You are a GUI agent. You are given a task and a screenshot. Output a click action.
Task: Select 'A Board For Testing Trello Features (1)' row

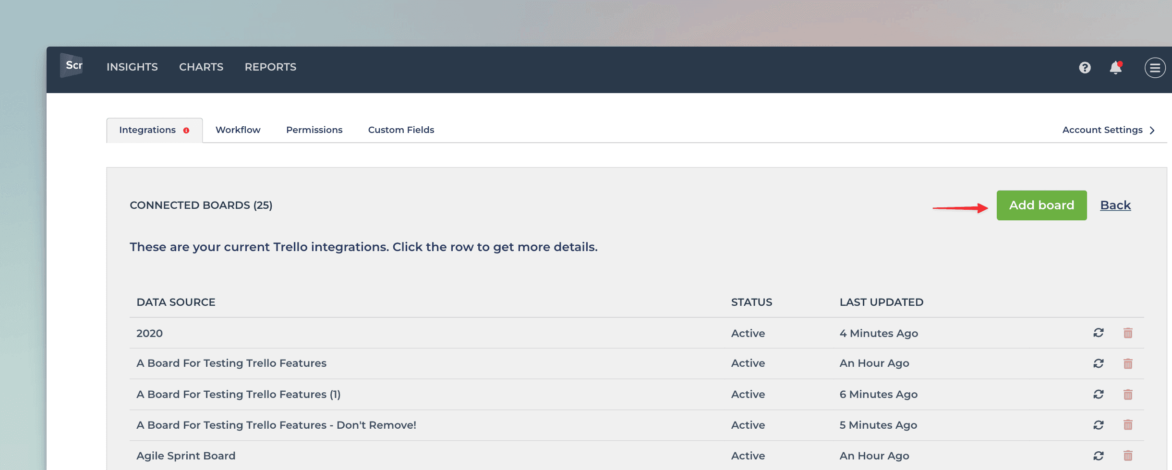click(636, 394)
